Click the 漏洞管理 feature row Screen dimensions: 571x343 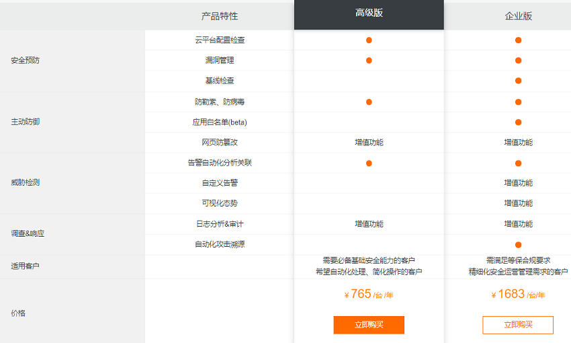(220, 60)
